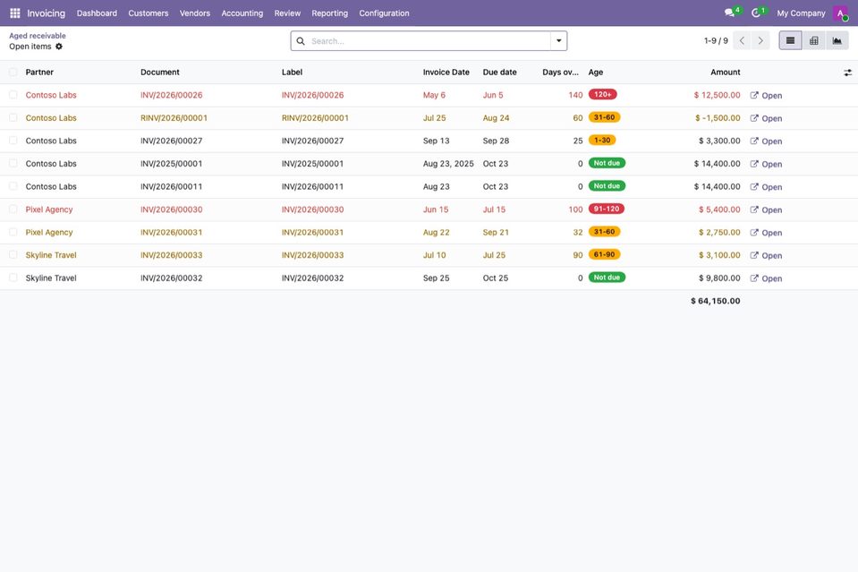Go to the Dashboard menu
Image resolution: width=858 pixels, height=572 pixels.
click(x=97, y=13)
